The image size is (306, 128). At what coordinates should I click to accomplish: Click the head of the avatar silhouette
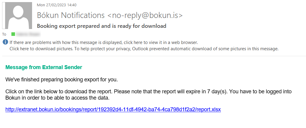[18, 12]
